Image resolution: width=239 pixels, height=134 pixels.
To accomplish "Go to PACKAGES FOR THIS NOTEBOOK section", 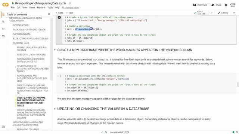I will (x=29, y=30).
